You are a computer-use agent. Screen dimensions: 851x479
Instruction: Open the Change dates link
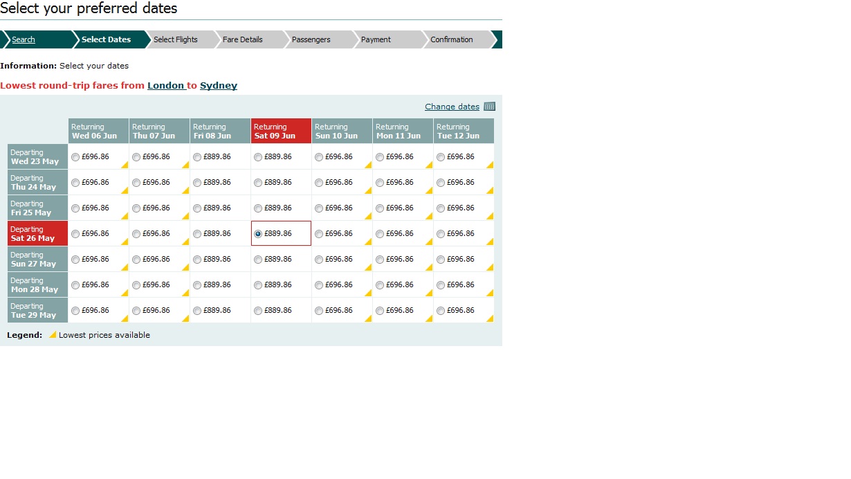coord(452,107)
